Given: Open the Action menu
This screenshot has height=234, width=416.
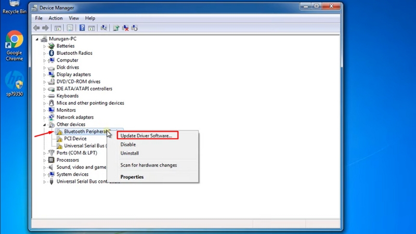Looking at the screenshot, I should click(x=56, y=18).
